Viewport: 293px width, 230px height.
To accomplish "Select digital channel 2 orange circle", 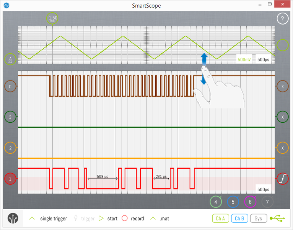I will tap(10, 148).
